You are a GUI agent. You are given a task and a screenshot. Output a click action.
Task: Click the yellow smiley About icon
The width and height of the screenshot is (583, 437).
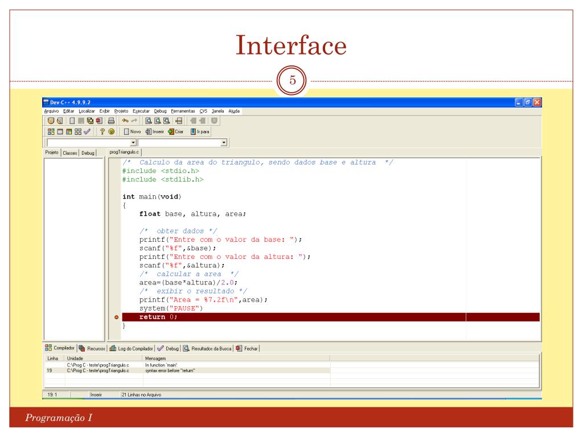(x=111, y=131)
